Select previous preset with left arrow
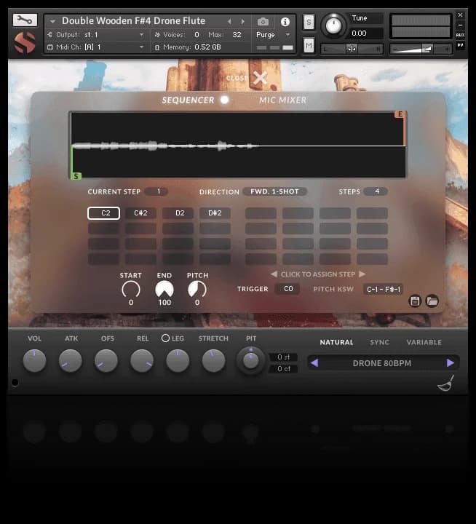 tap(314, 362)
